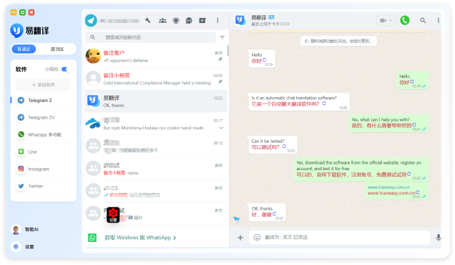
Task: Click the chat list scrollbar
Action: coord(227,51)
